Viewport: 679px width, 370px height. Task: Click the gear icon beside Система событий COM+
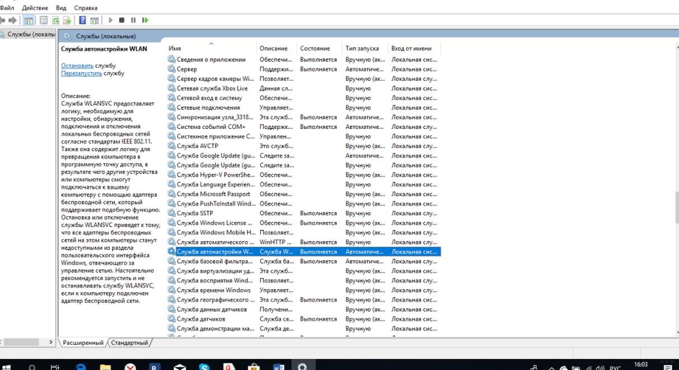pos(171,127)
